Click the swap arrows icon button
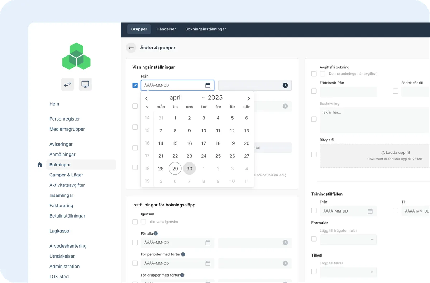This screenshot has height=283, width=430. 67,84
